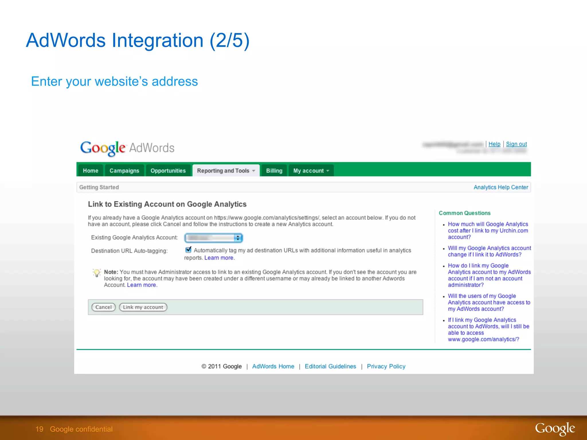
Task: Click Learn more link in the Note
Action: (x=142, y=285)
